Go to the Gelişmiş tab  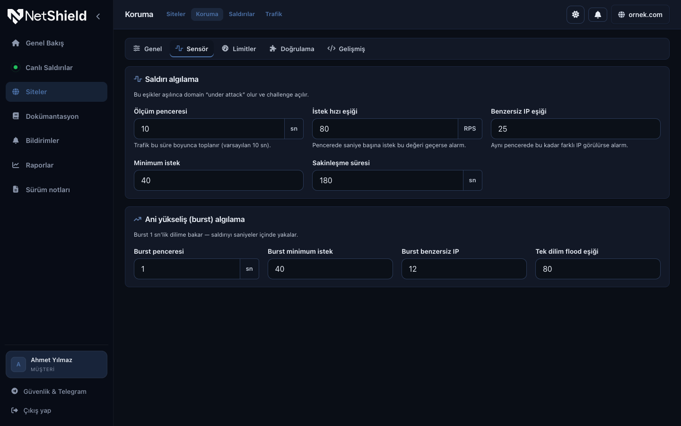(x=346, y=49)
